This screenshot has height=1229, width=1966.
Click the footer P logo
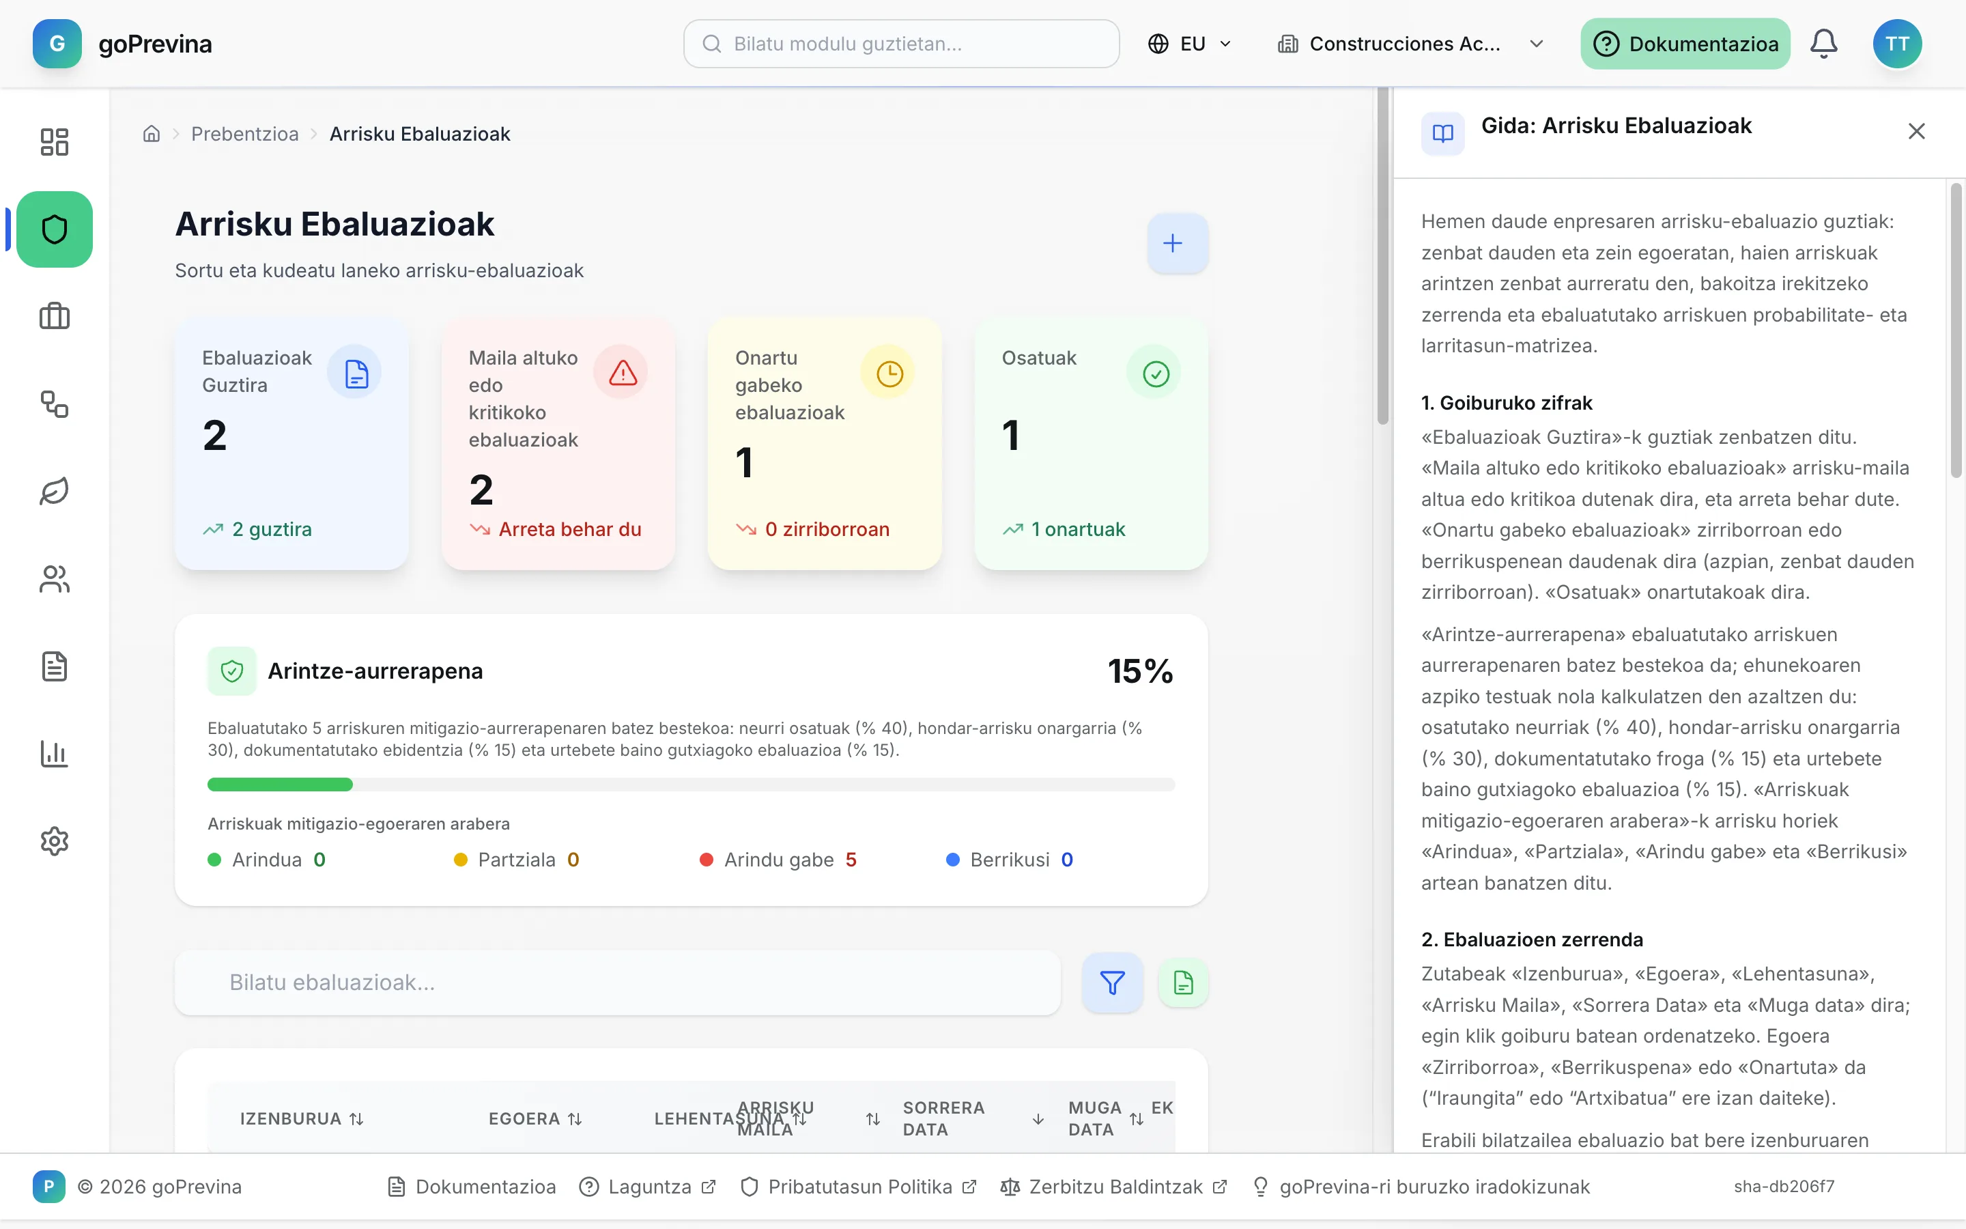coord(48,1187)
